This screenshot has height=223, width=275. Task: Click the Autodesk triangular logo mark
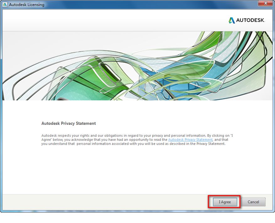232,20
